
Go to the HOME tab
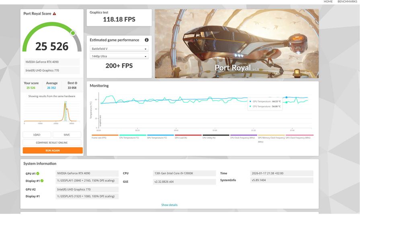click(x=328, y=2)
